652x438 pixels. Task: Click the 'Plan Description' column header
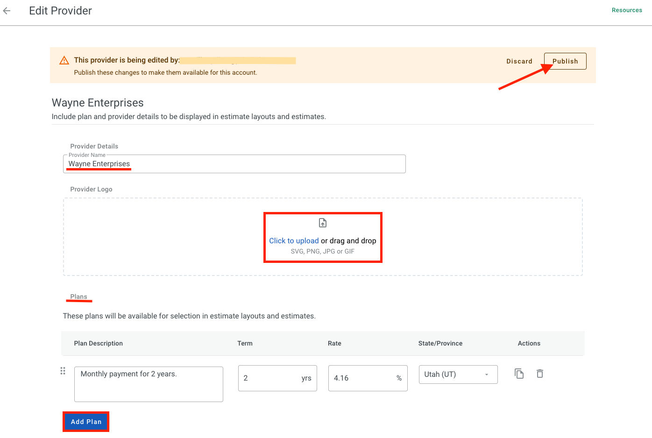coord(99,343)
